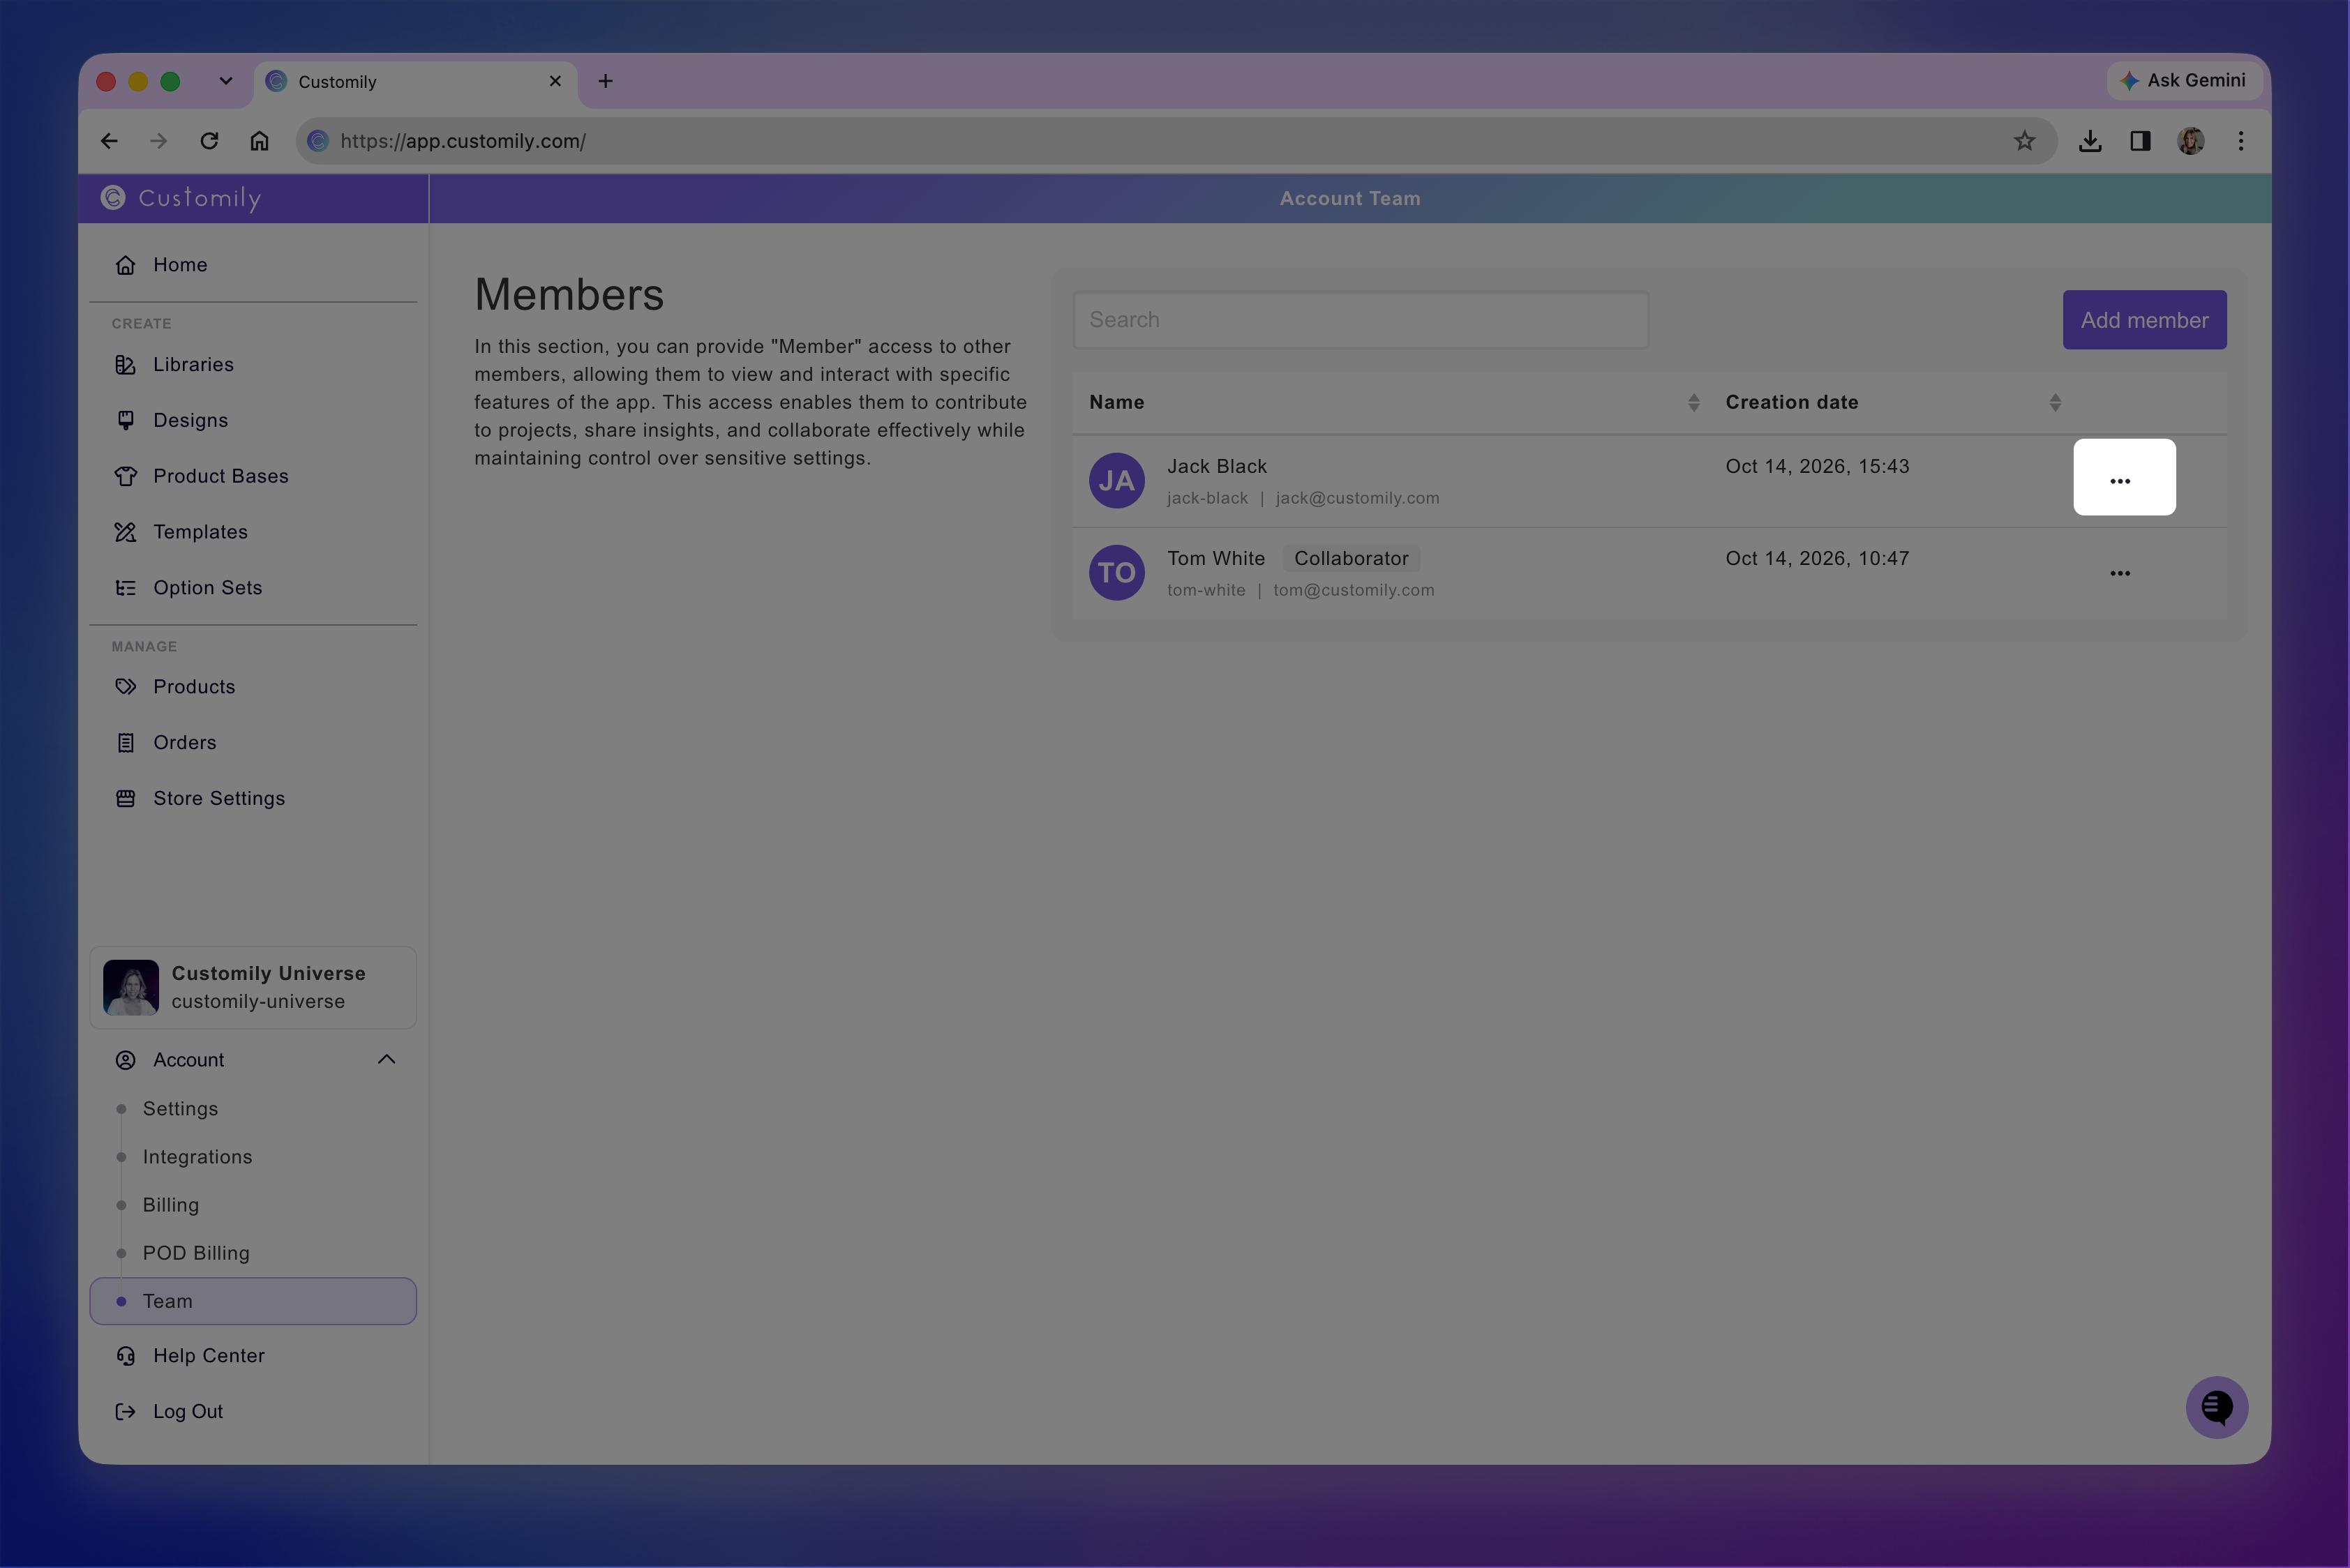The width and height of the screenshot is (2350, 1568).
Task: Open the more options menu for Tom White
Action: point(2120,574)
